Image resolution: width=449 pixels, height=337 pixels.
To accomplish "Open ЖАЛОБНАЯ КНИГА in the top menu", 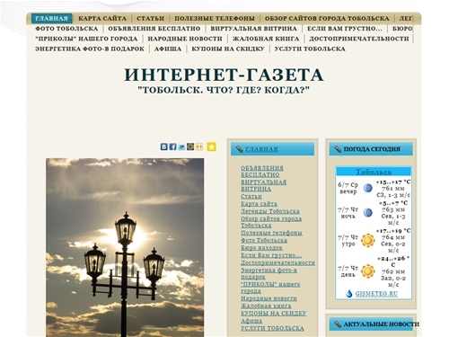I will 266,39.
